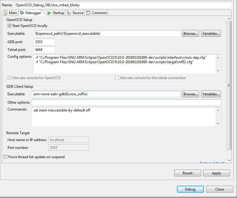Click the Host name or IP address field
Image resolution: width=237 pixels, height=198 pixels.
point(68,140)
